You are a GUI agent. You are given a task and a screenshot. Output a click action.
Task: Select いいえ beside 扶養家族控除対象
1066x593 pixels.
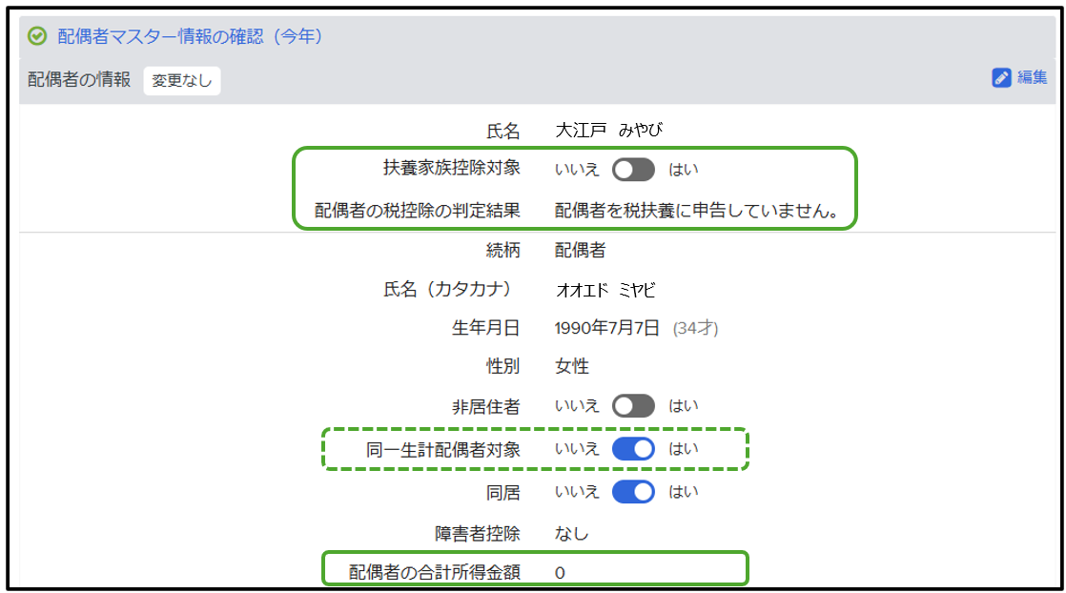coord(577,170)
